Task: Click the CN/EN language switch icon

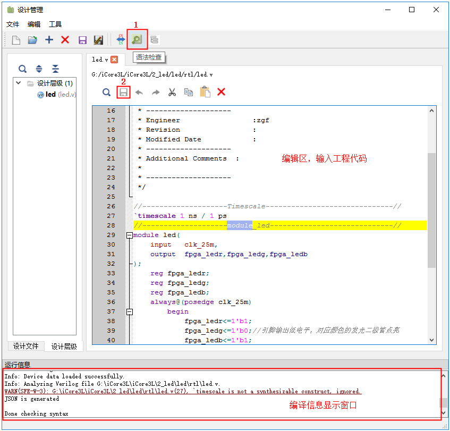Action: click(x=121, y=40)
